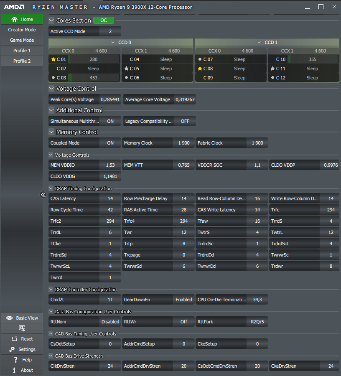Click the ClkDrvStren value 24
This screenshot has height=376, width=341.
[x=110, y=366]
